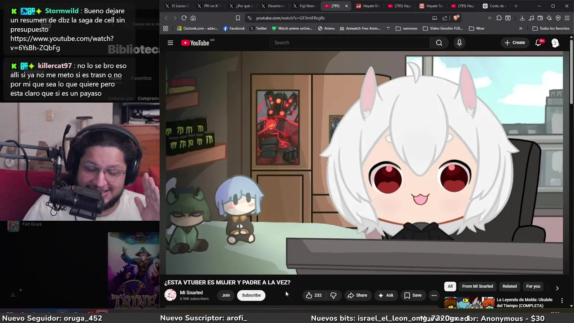Show more video actions menu
The image size is (574, 323).
pyautogui.click(x=434, y=295)
